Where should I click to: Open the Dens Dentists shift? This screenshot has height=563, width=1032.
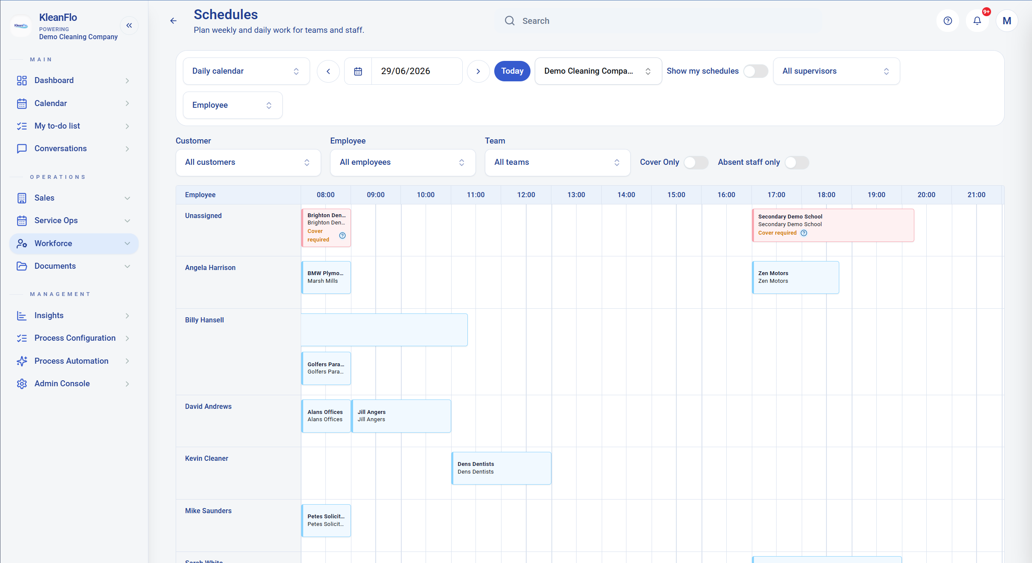coord(501,468)
